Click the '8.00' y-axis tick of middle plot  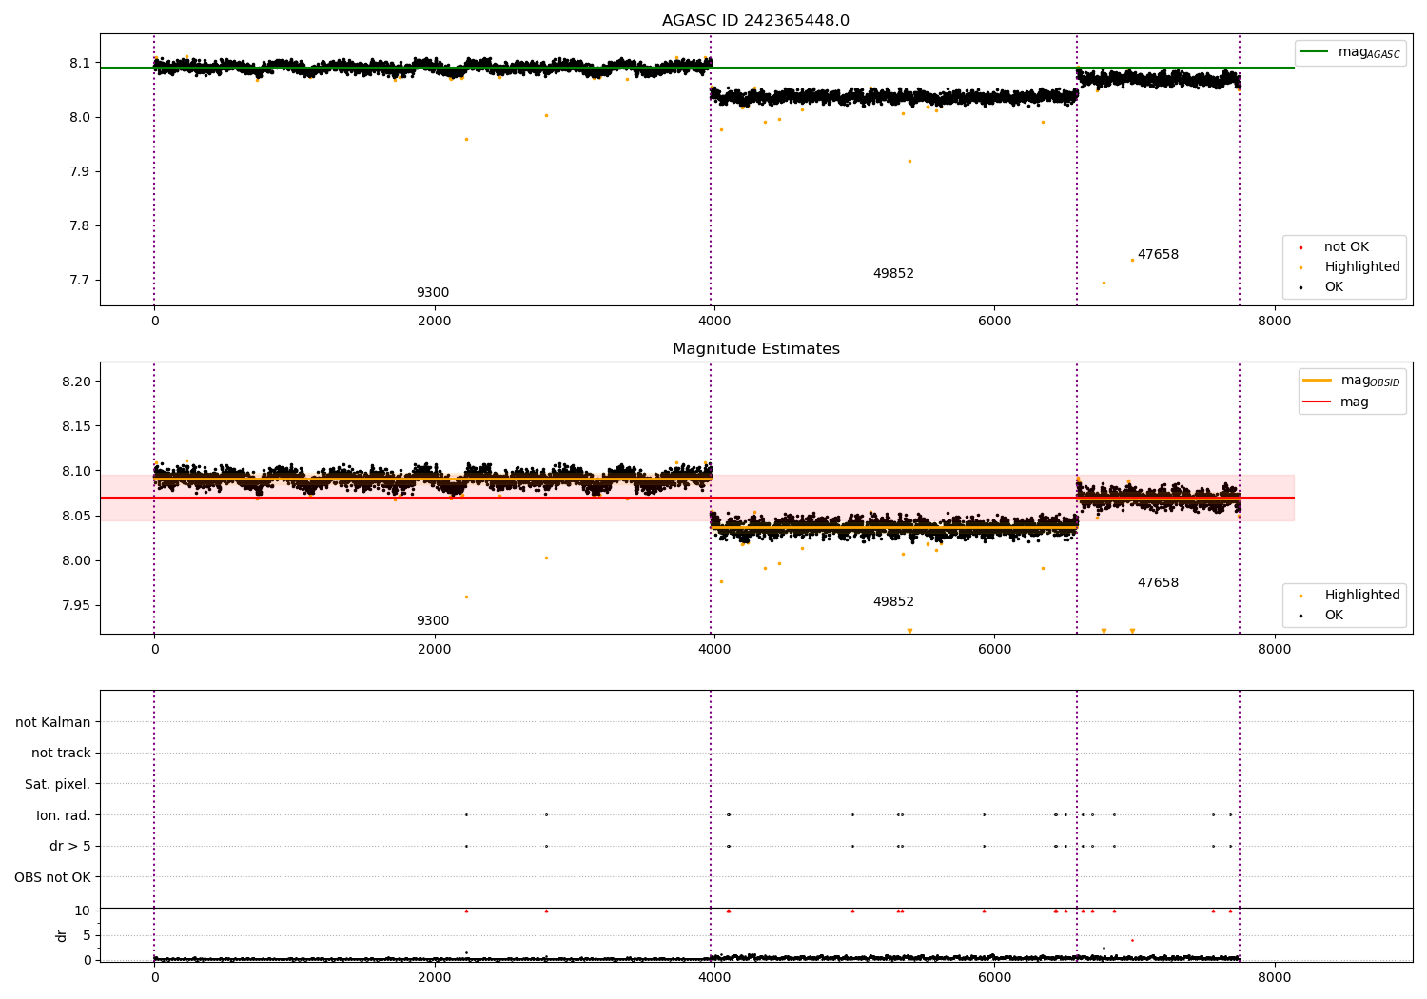point(76,560)
